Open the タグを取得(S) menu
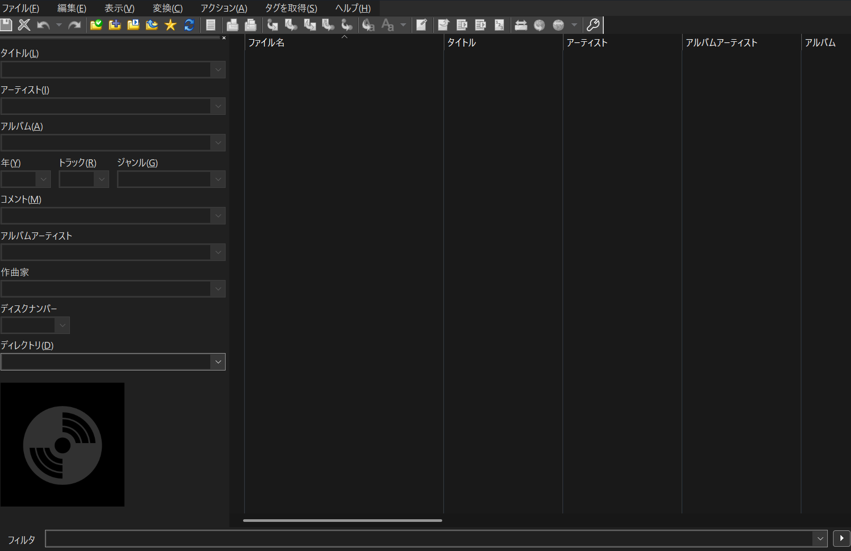Screen dimensions: 851x551 [291, 8]
